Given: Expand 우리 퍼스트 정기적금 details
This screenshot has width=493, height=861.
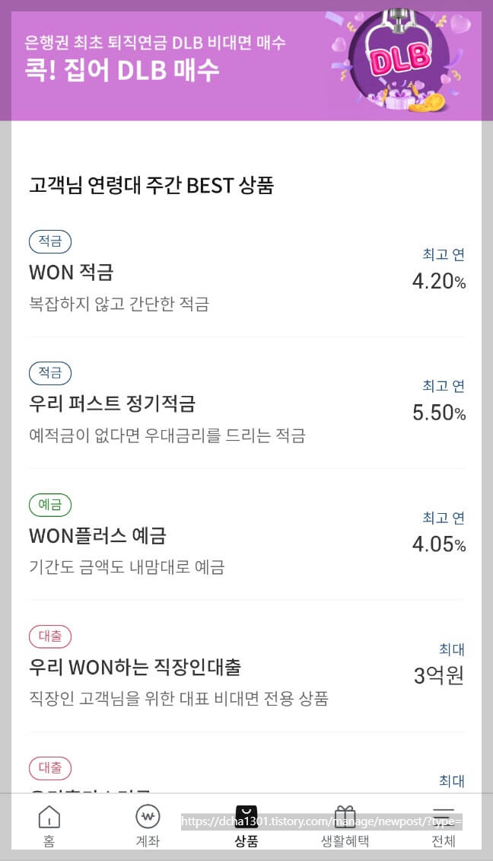Looking at the screenshot, I should tap(100, 404).
